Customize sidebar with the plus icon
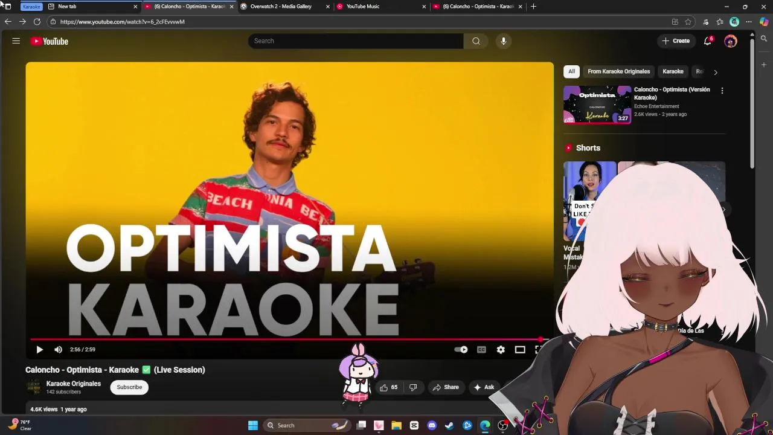This screenshot has width=773, height=435. pos(764,65)
